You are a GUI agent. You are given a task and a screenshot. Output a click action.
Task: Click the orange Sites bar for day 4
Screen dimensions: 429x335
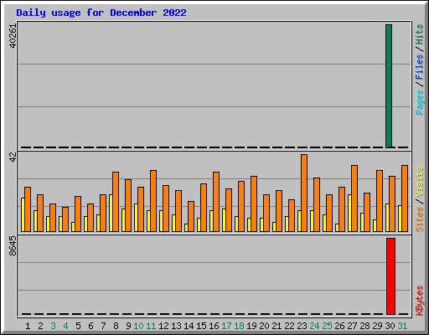coord(65,219)
